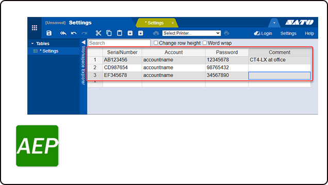Viewport: 328px width, 185px height.
Task: Enable Word wrap checkbox
Action: 205,43
